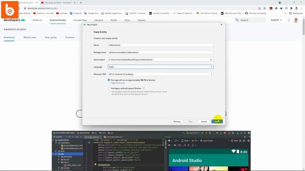Click the Chrome profile avatar in toolbar
Screen dimensions: 305x171
pos(296,9)
